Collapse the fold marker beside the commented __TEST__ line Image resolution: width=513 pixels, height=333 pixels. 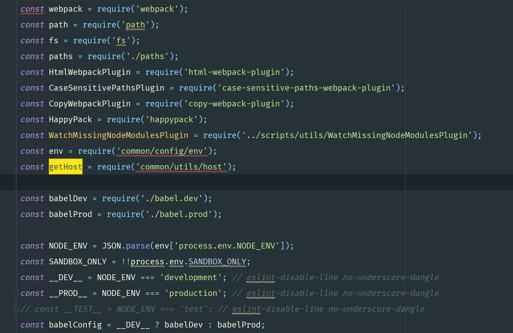coord(16,309)
